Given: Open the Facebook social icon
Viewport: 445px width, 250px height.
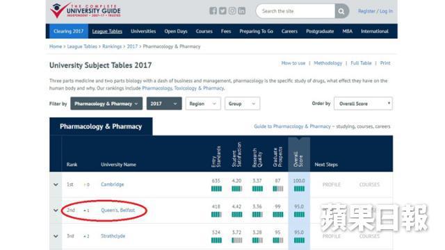Looking at the screenshot, I should coord(213,11).
